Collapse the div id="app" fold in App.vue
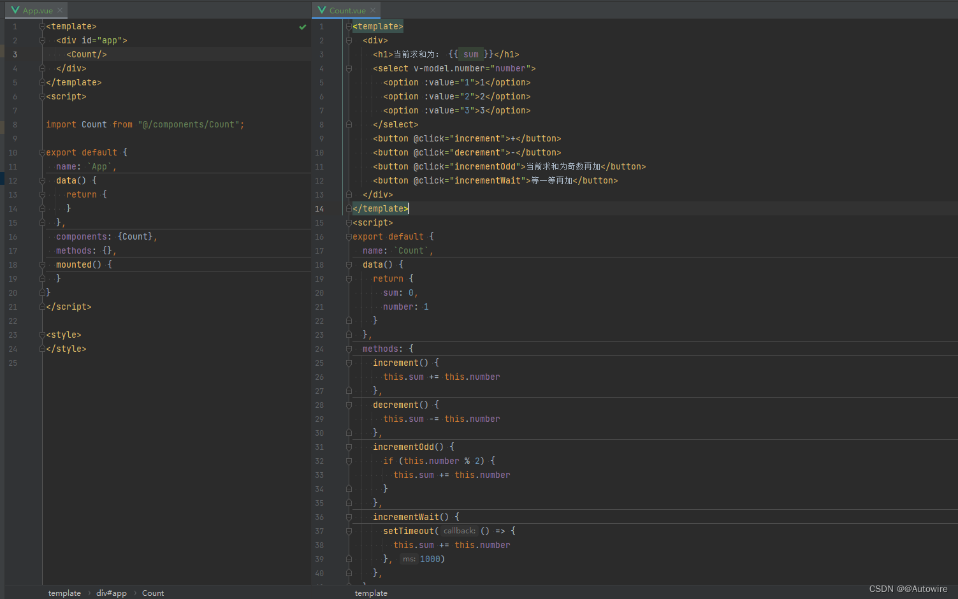Screen dimensions: 958x599 (42, 40)
